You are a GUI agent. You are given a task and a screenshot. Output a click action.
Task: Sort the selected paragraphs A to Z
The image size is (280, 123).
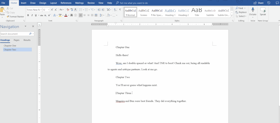pos(115,10)
